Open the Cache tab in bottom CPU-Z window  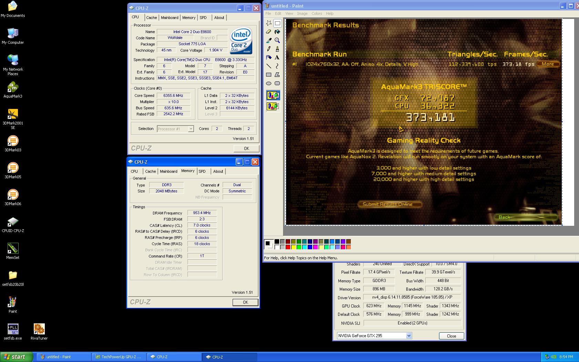pyautogui.click(x=150, y=171)
